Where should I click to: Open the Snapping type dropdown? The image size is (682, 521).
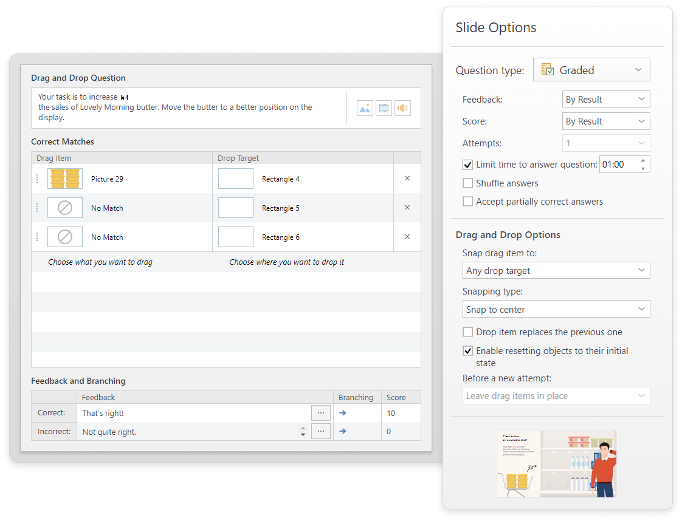[556, 309]
